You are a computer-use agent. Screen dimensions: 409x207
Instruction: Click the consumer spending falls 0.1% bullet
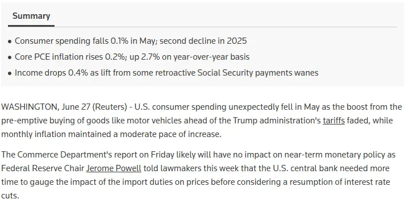point(131,41)
